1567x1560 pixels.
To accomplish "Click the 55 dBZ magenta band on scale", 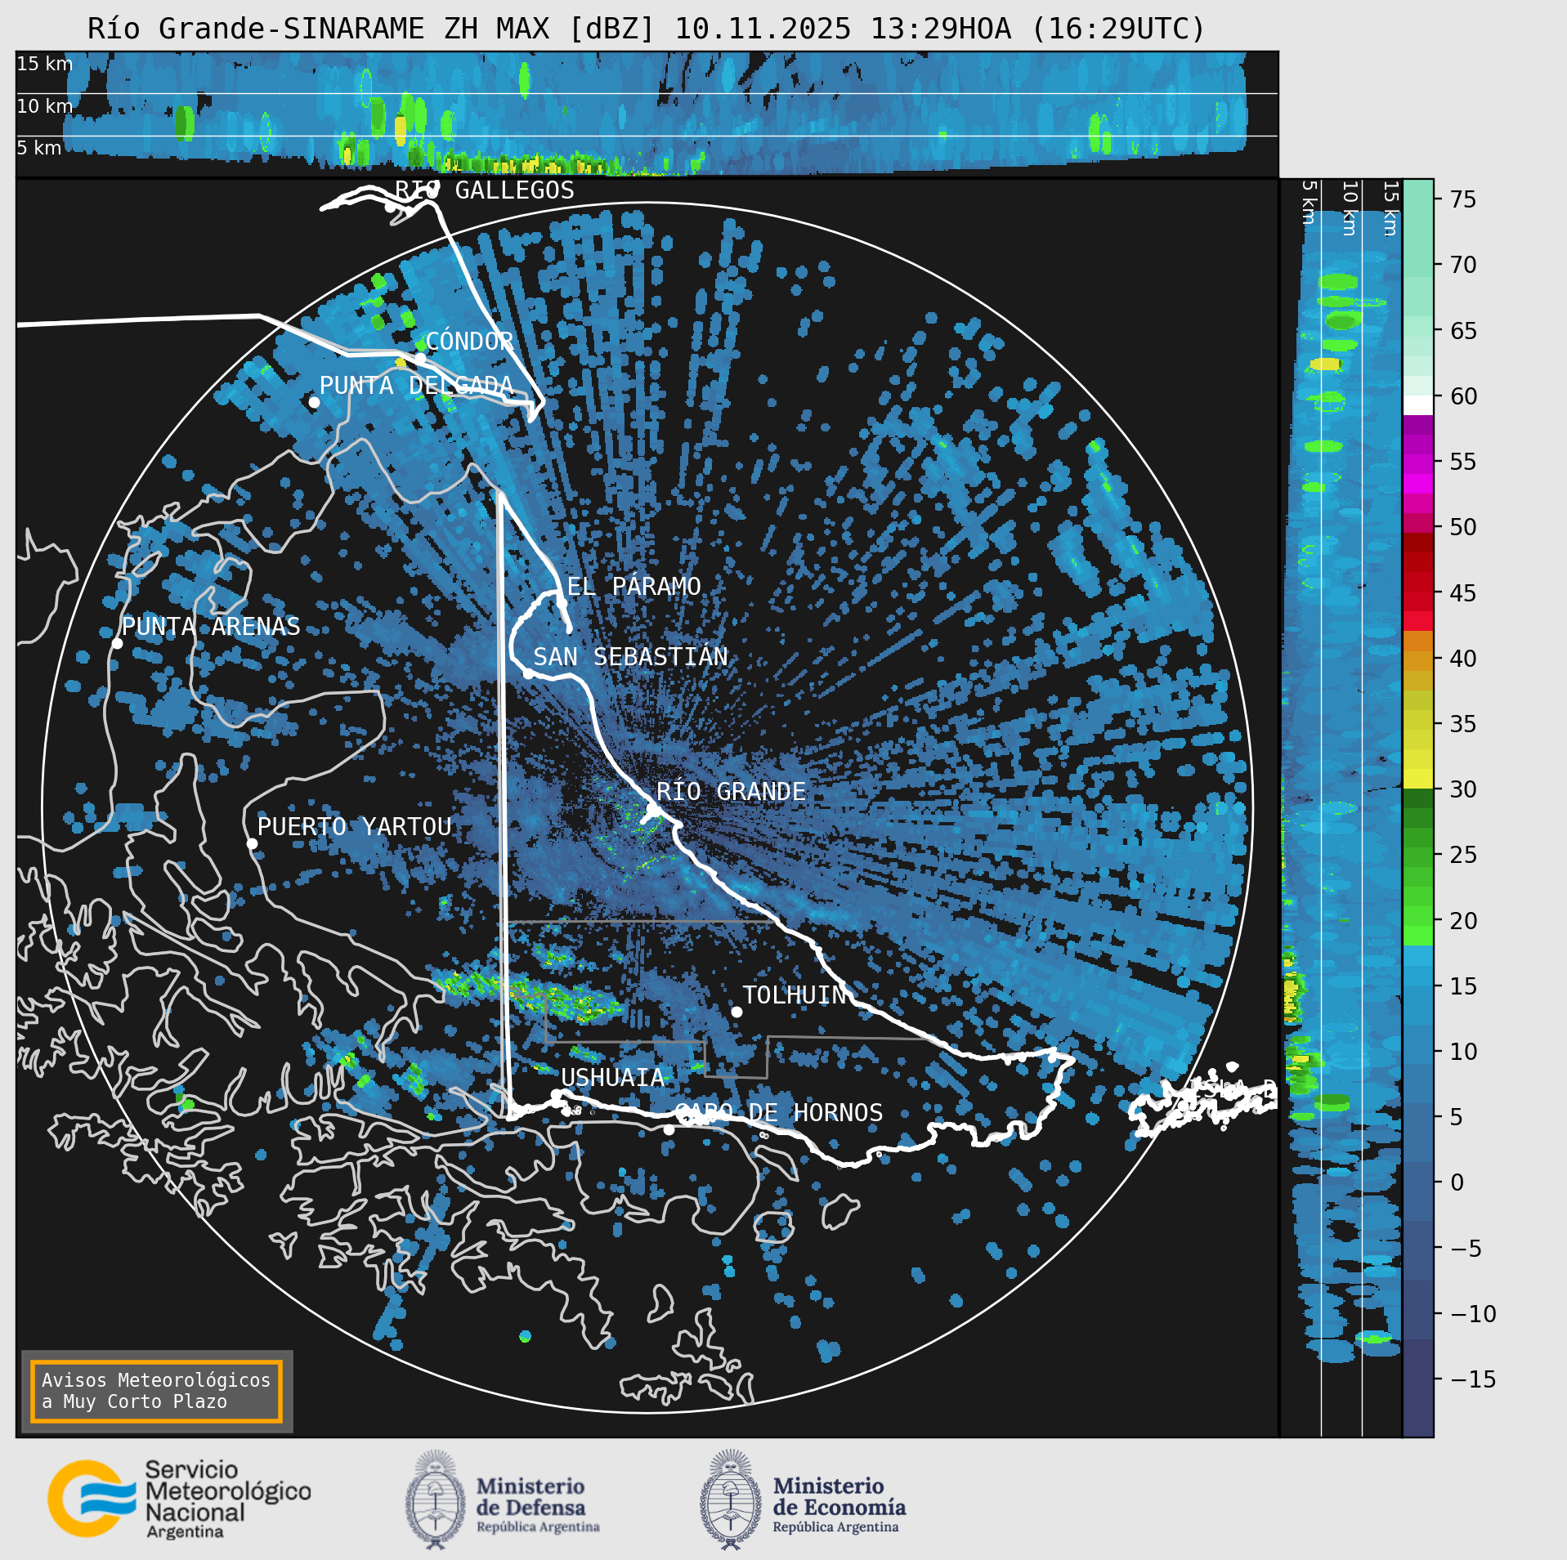I will [x=1418, y=463].
